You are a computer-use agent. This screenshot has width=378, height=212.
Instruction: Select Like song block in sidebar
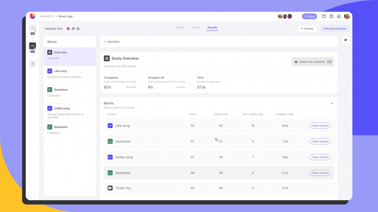click(70, 74)
